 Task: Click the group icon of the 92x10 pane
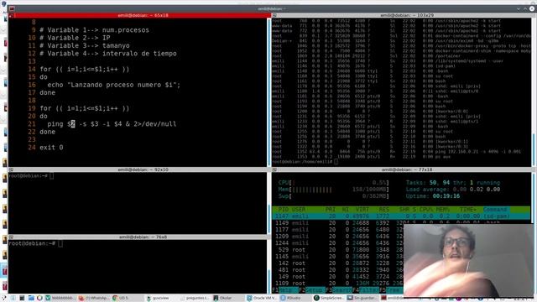click(11, 169)
